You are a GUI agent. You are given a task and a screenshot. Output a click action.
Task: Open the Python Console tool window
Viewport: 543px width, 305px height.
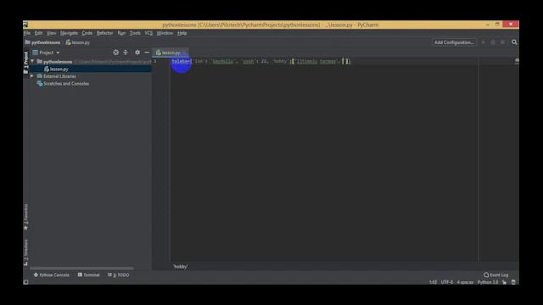pos(51,274)
